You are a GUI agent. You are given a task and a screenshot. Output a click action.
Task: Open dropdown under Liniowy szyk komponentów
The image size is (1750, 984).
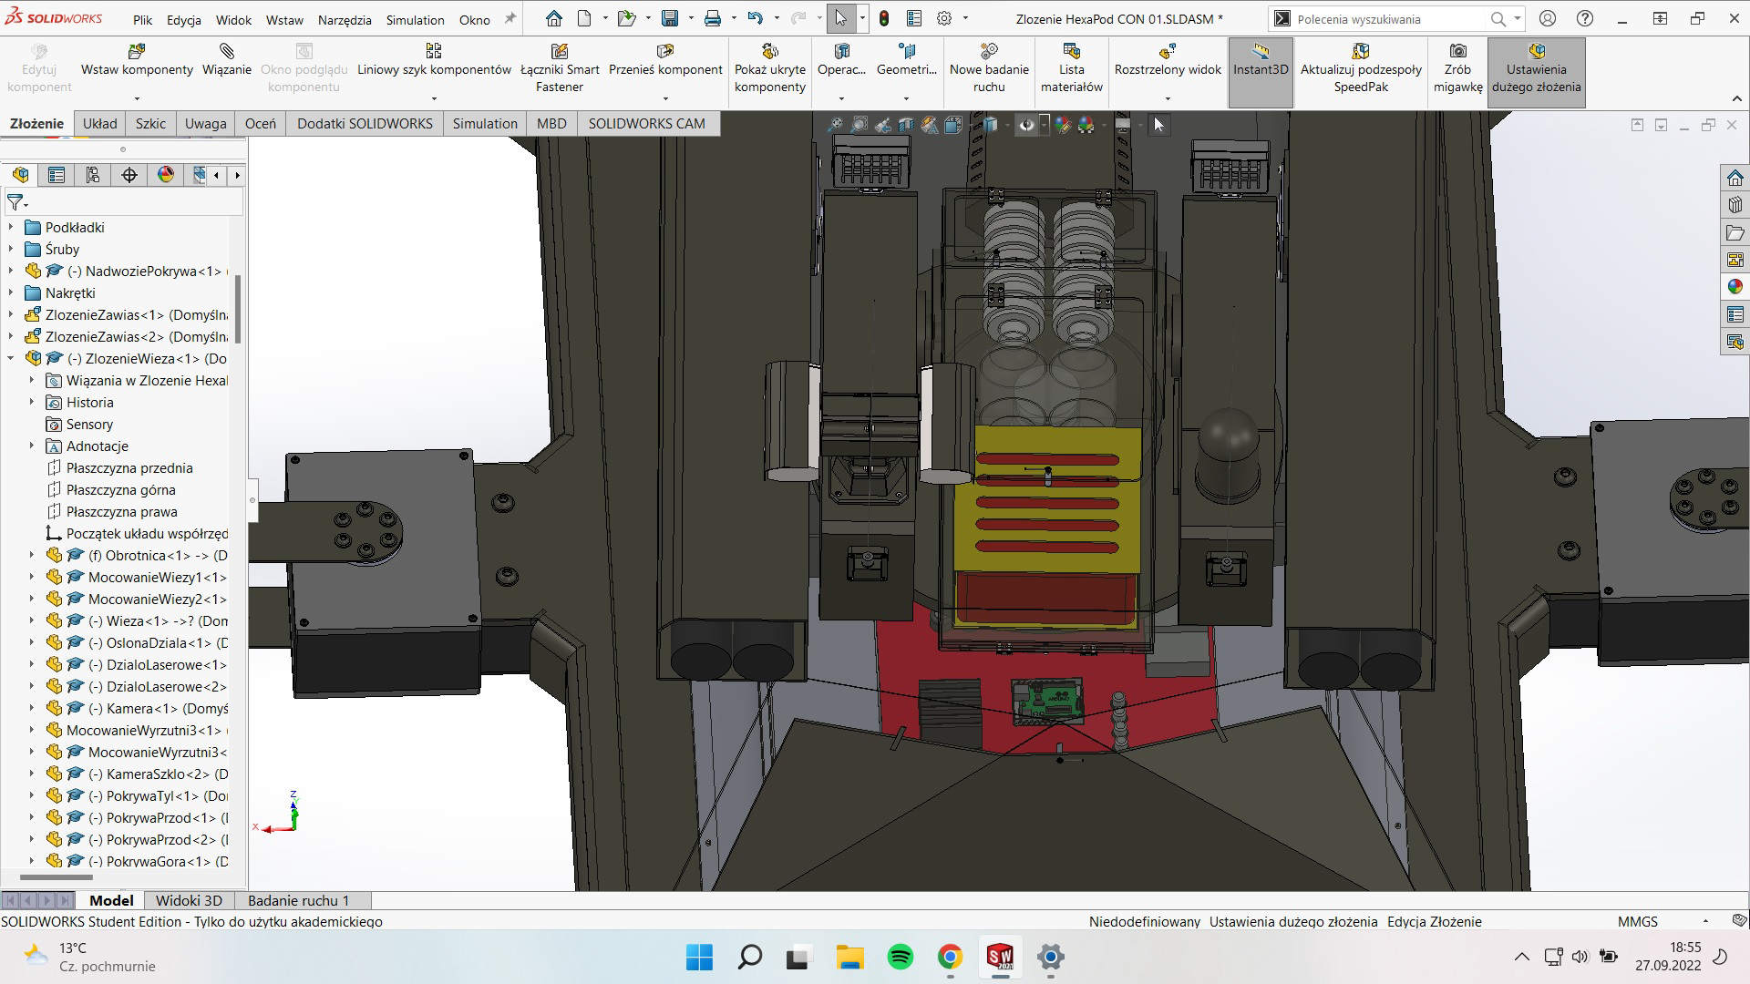pos(434,98)
